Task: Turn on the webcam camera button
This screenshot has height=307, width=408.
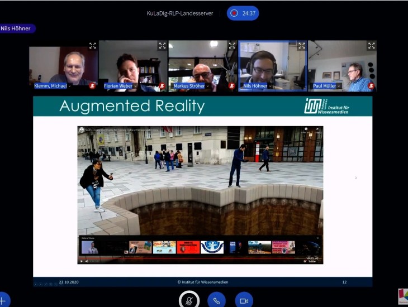Action: 244,300
